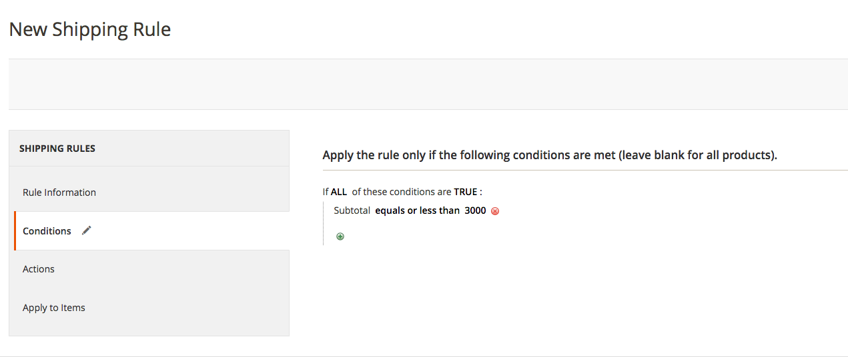Go to the Apply to Items tab
Screen dimensions: 848x357
[x=54, y=308]
